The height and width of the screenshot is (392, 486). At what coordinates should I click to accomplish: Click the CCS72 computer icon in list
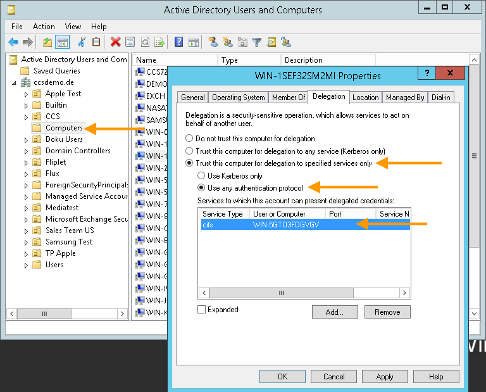[140, 72]
